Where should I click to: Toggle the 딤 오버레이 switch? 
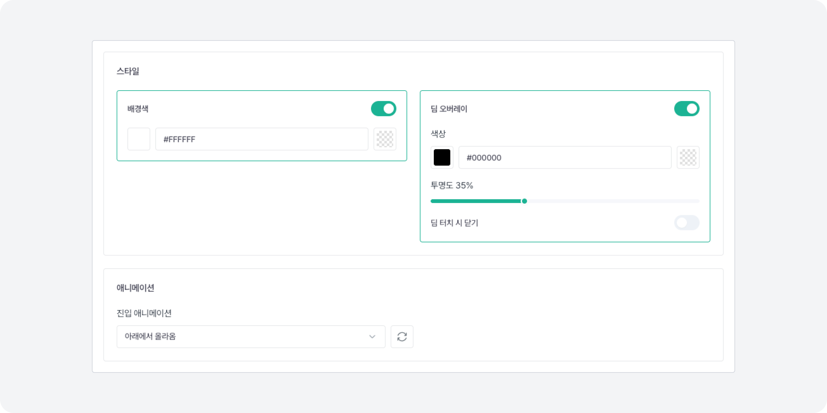pyautogui.click(x=686, y=109)
